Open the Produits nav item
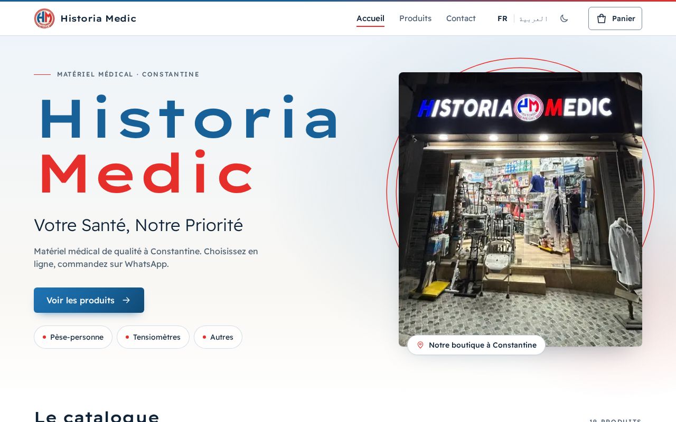Image resolution: width=676 pixels, height=422 pixels. point(415,18)
